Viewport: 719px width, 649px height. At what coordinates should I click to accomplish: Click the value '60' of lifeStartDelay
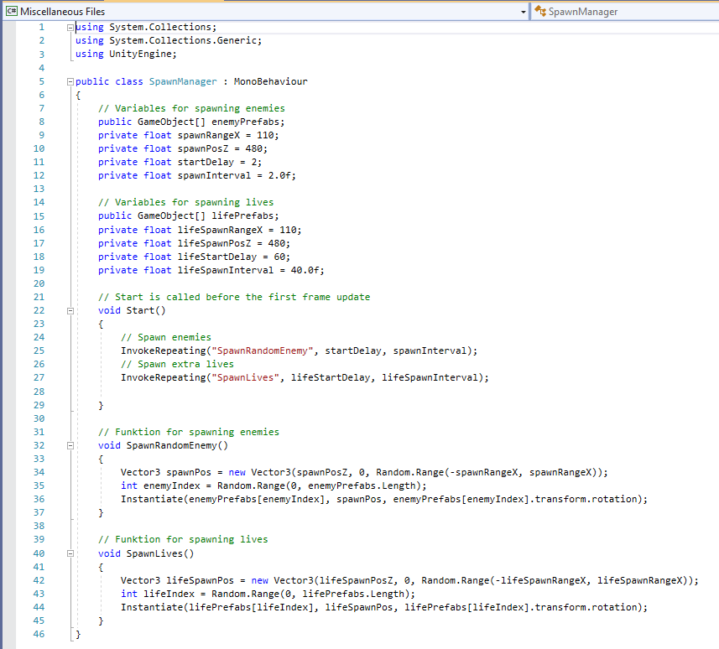click(x=279, y=257)
